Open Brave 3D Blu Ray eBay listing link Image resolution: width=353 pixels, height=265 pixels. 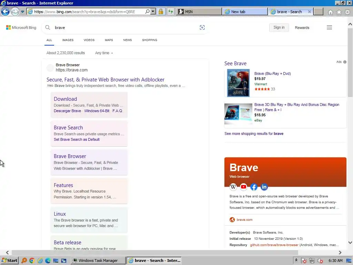(297, 107)
